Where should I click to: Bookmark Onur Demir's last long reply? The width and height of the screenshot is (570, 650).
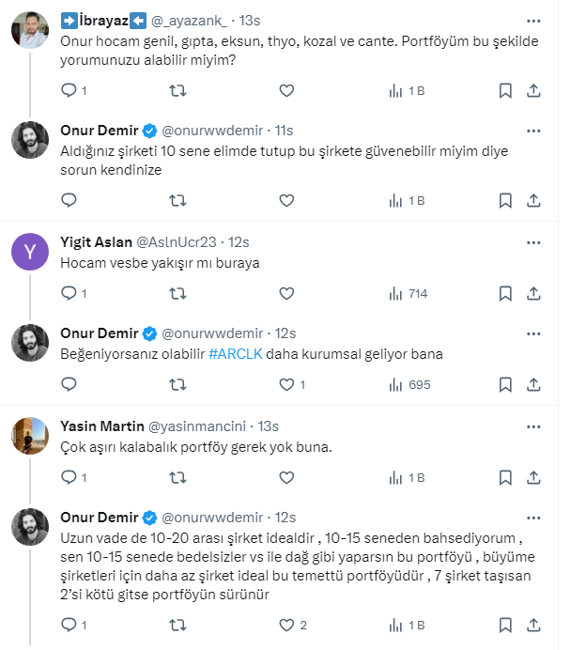505,625
